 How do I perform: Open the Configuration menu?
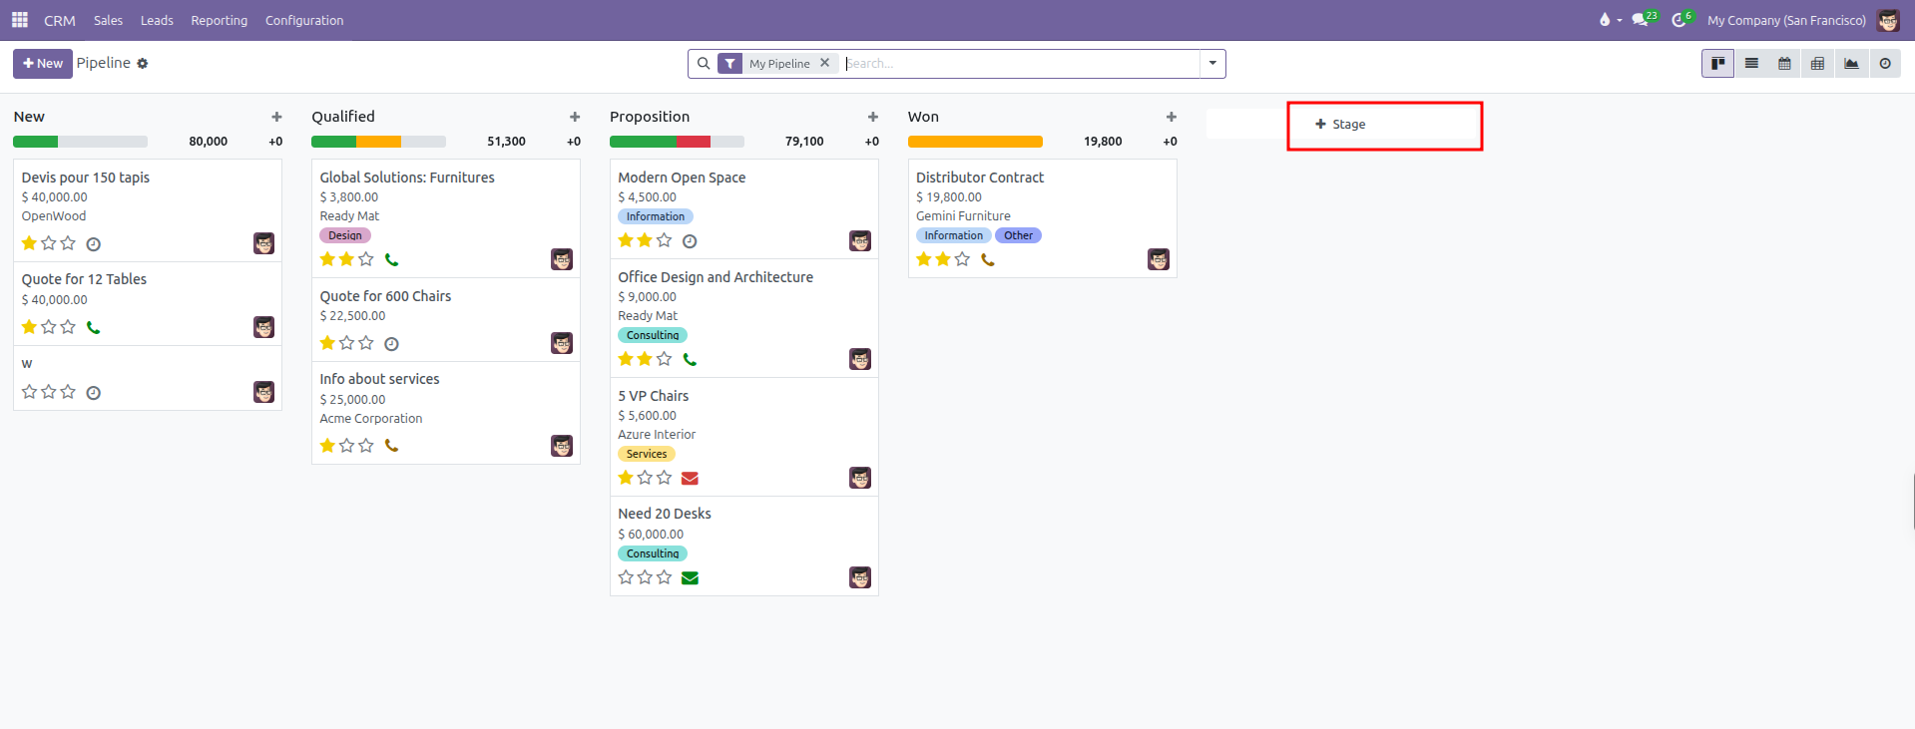pyautogui.click(x=304, y=20)
